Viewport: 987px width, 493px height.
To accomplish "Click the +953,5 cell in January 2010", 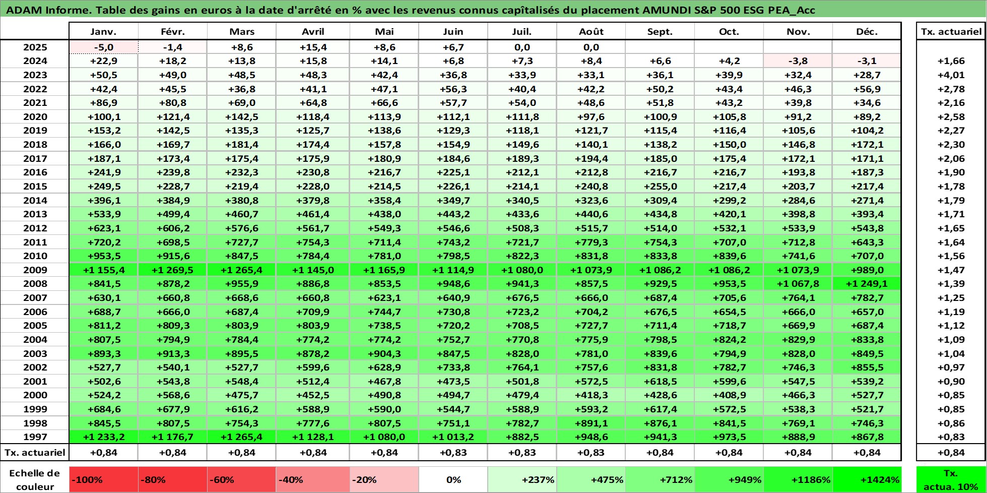I will tap(103, 256).
